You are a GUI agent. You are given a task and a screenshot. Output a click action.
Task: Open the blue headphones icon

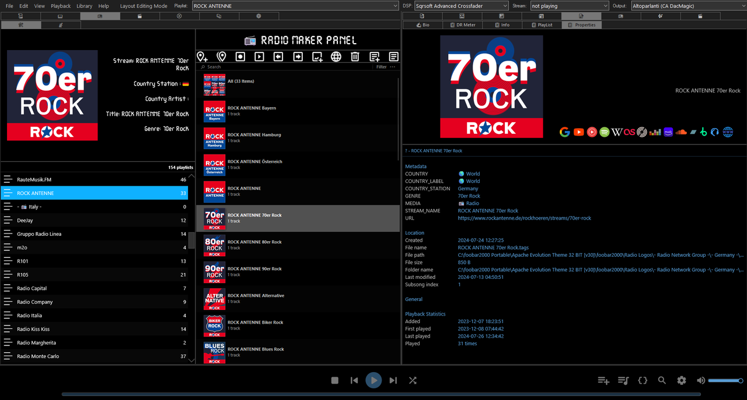click(715, 132)
